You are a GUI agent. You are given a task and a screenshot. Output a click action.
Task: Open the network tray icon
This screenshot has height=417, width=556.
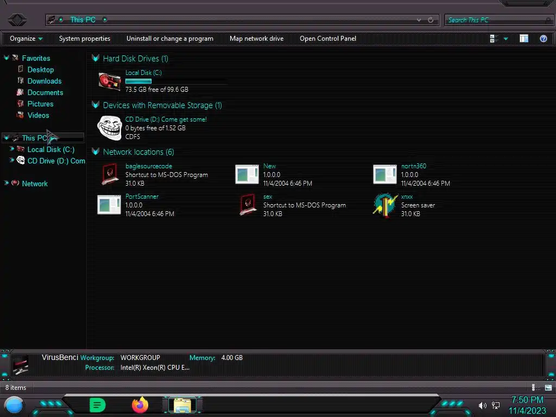(x=496, y=405)
